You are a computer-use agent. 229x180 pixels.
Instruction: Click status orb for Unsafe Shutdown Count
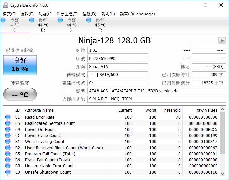(x=8, y=172)
